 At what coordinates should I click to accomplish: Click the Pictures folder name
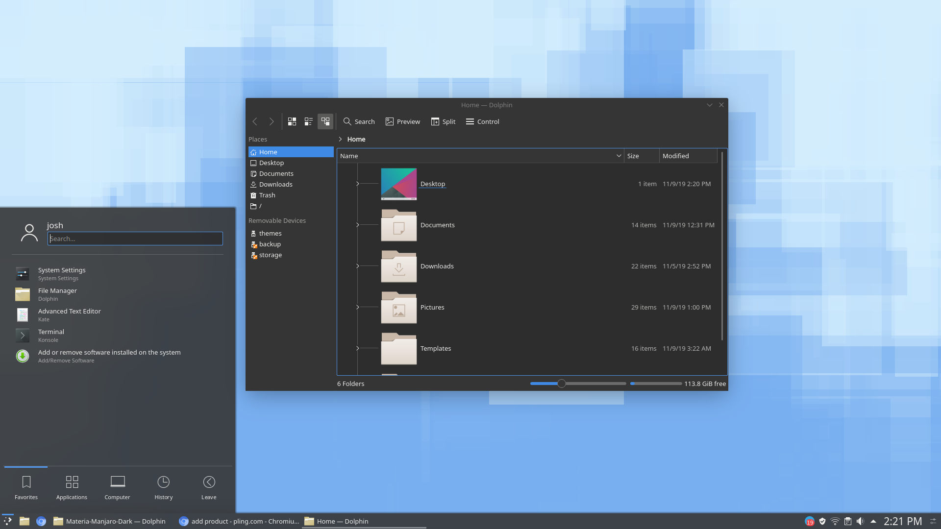(x=432, y=307)
